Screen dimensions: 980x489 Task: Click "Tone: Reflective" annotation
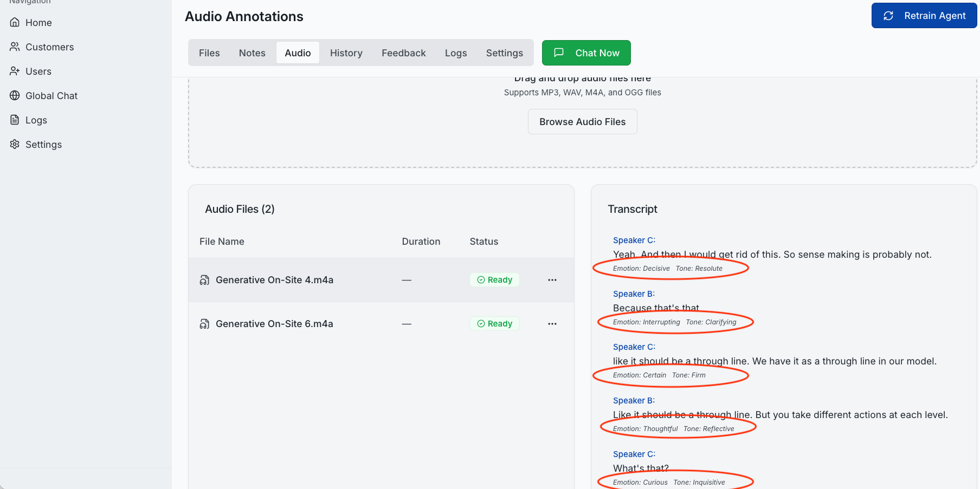pos(709,429)
